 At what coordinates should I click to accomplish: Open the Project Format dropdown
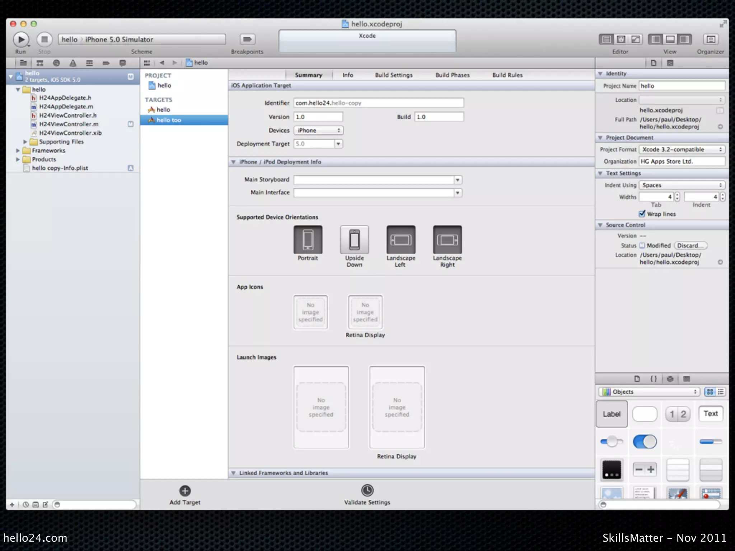click(682, 150)
